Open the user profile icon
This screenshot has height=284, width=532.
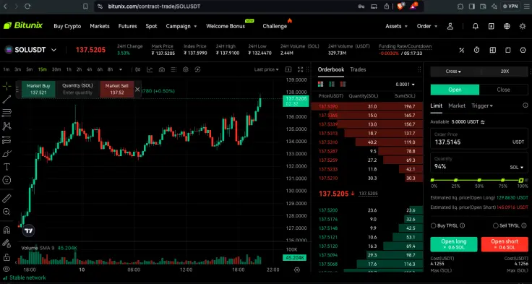pyautogui.click(x=450, y=27)
